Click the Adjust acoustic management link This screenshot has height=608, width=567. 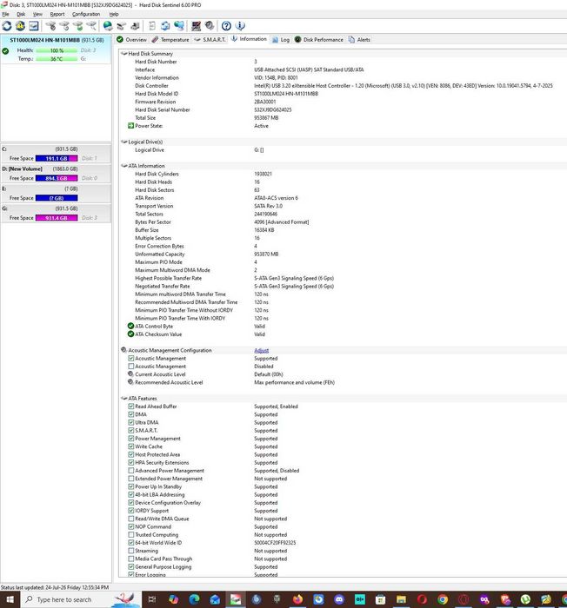(x=262, y=350)
